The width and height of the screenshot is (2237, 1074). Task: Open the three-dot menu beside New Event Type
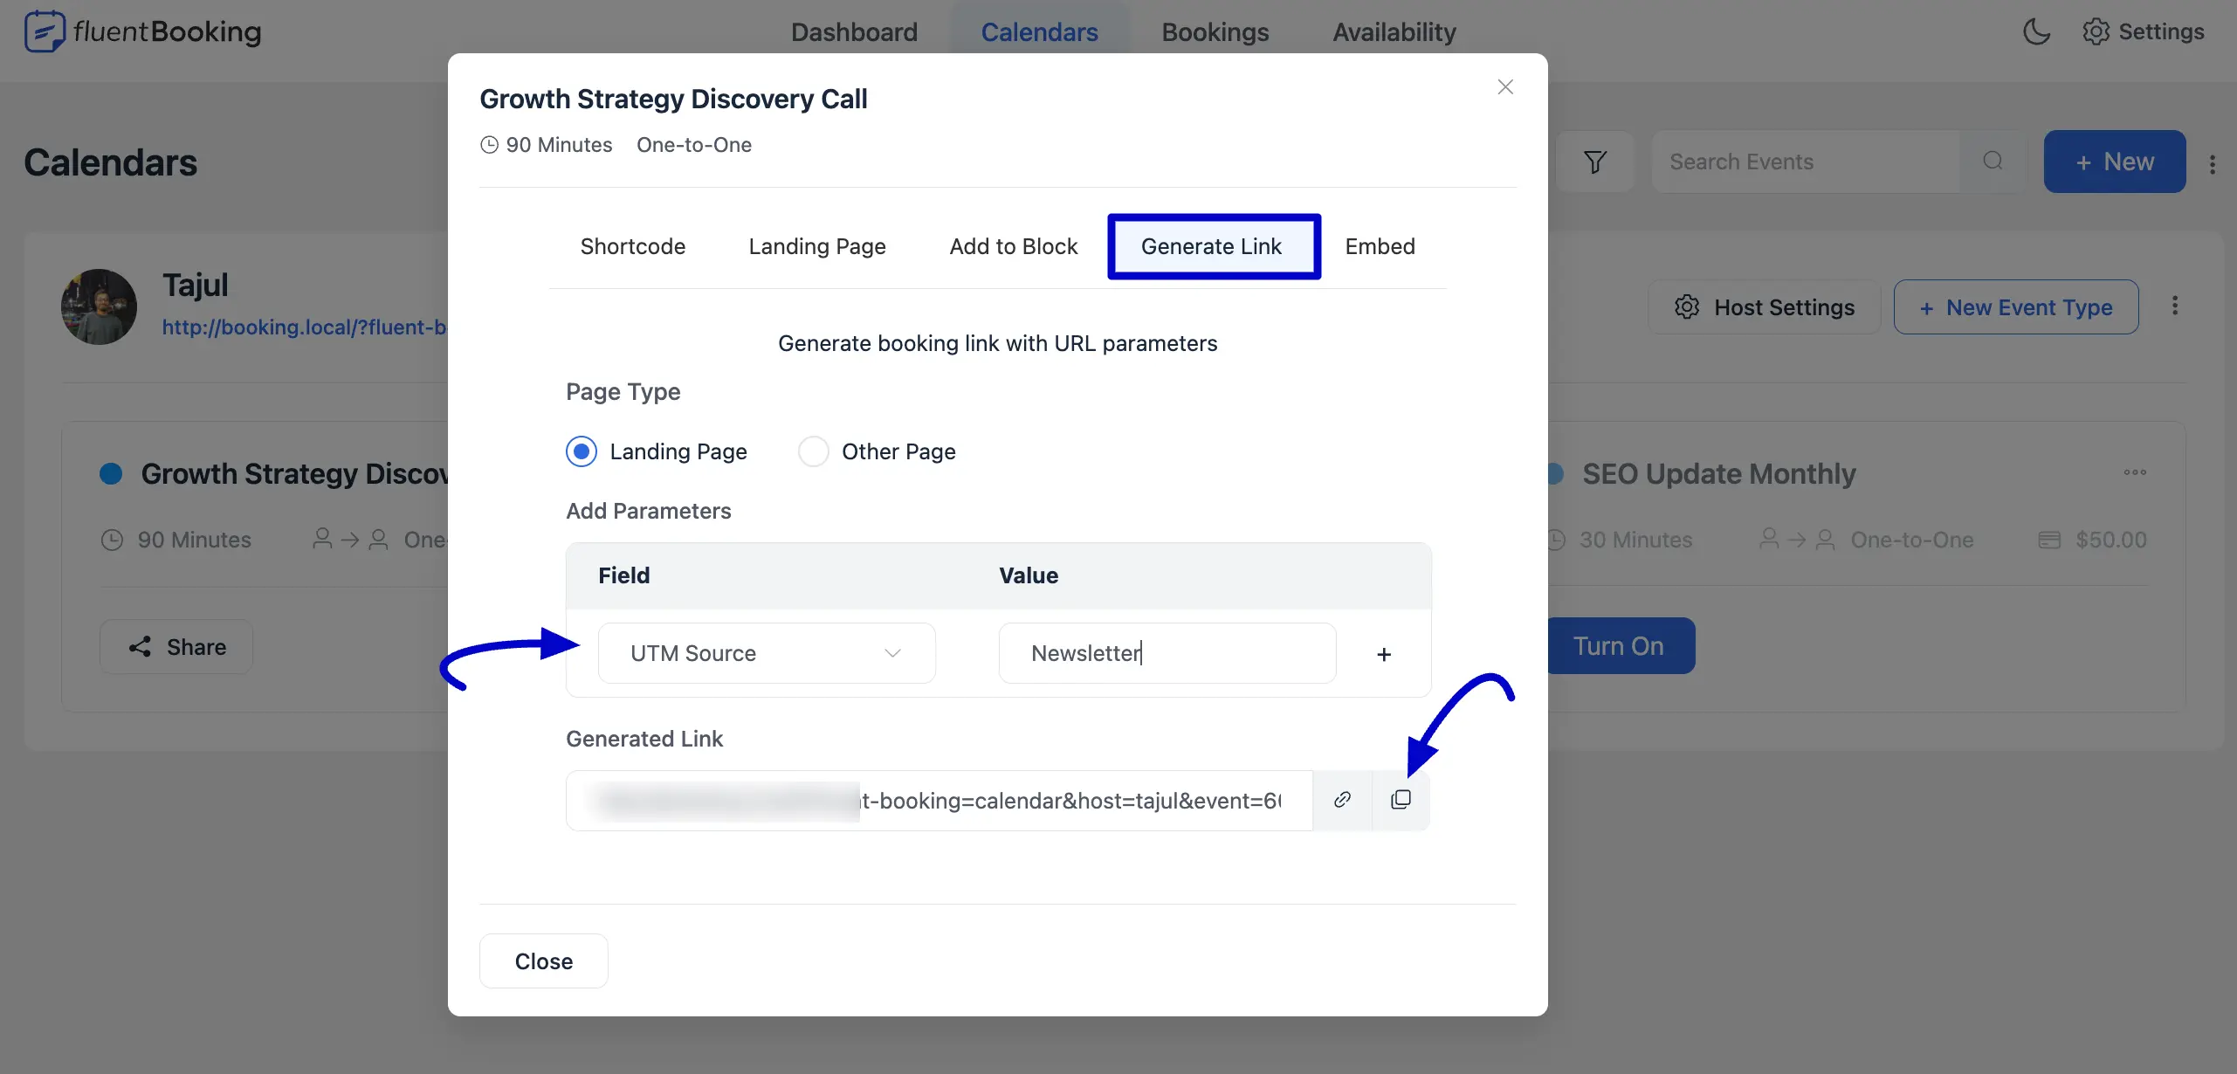(x=2175, y=306)
